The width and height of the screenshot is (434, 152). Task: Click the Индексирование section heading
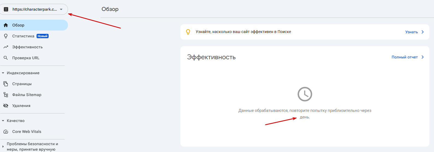point(23,73)
